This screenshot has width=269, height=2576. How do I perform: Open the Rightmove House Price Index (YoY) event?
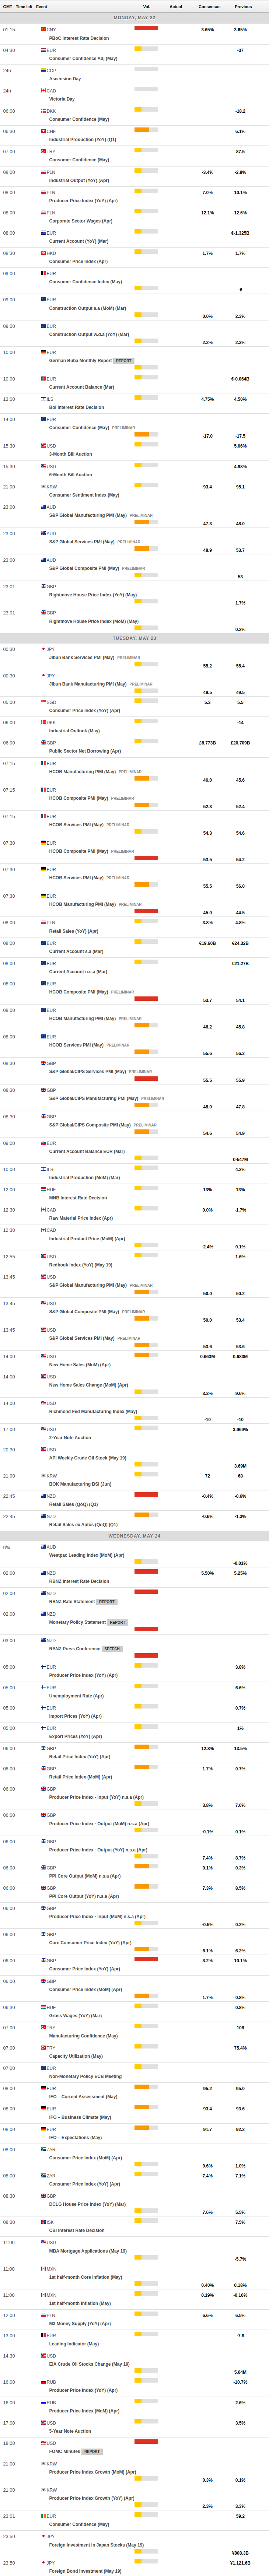[93, 595]
